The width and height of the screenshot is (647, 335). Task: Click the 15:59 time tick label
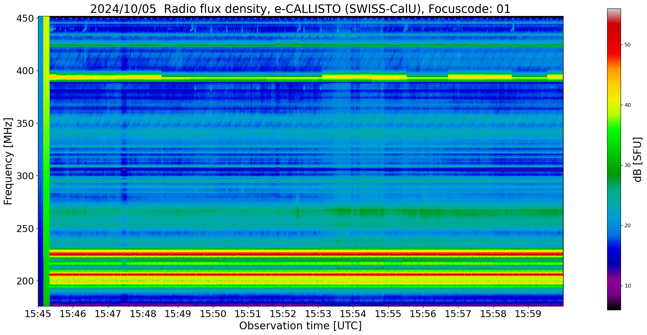click(528, 314)
